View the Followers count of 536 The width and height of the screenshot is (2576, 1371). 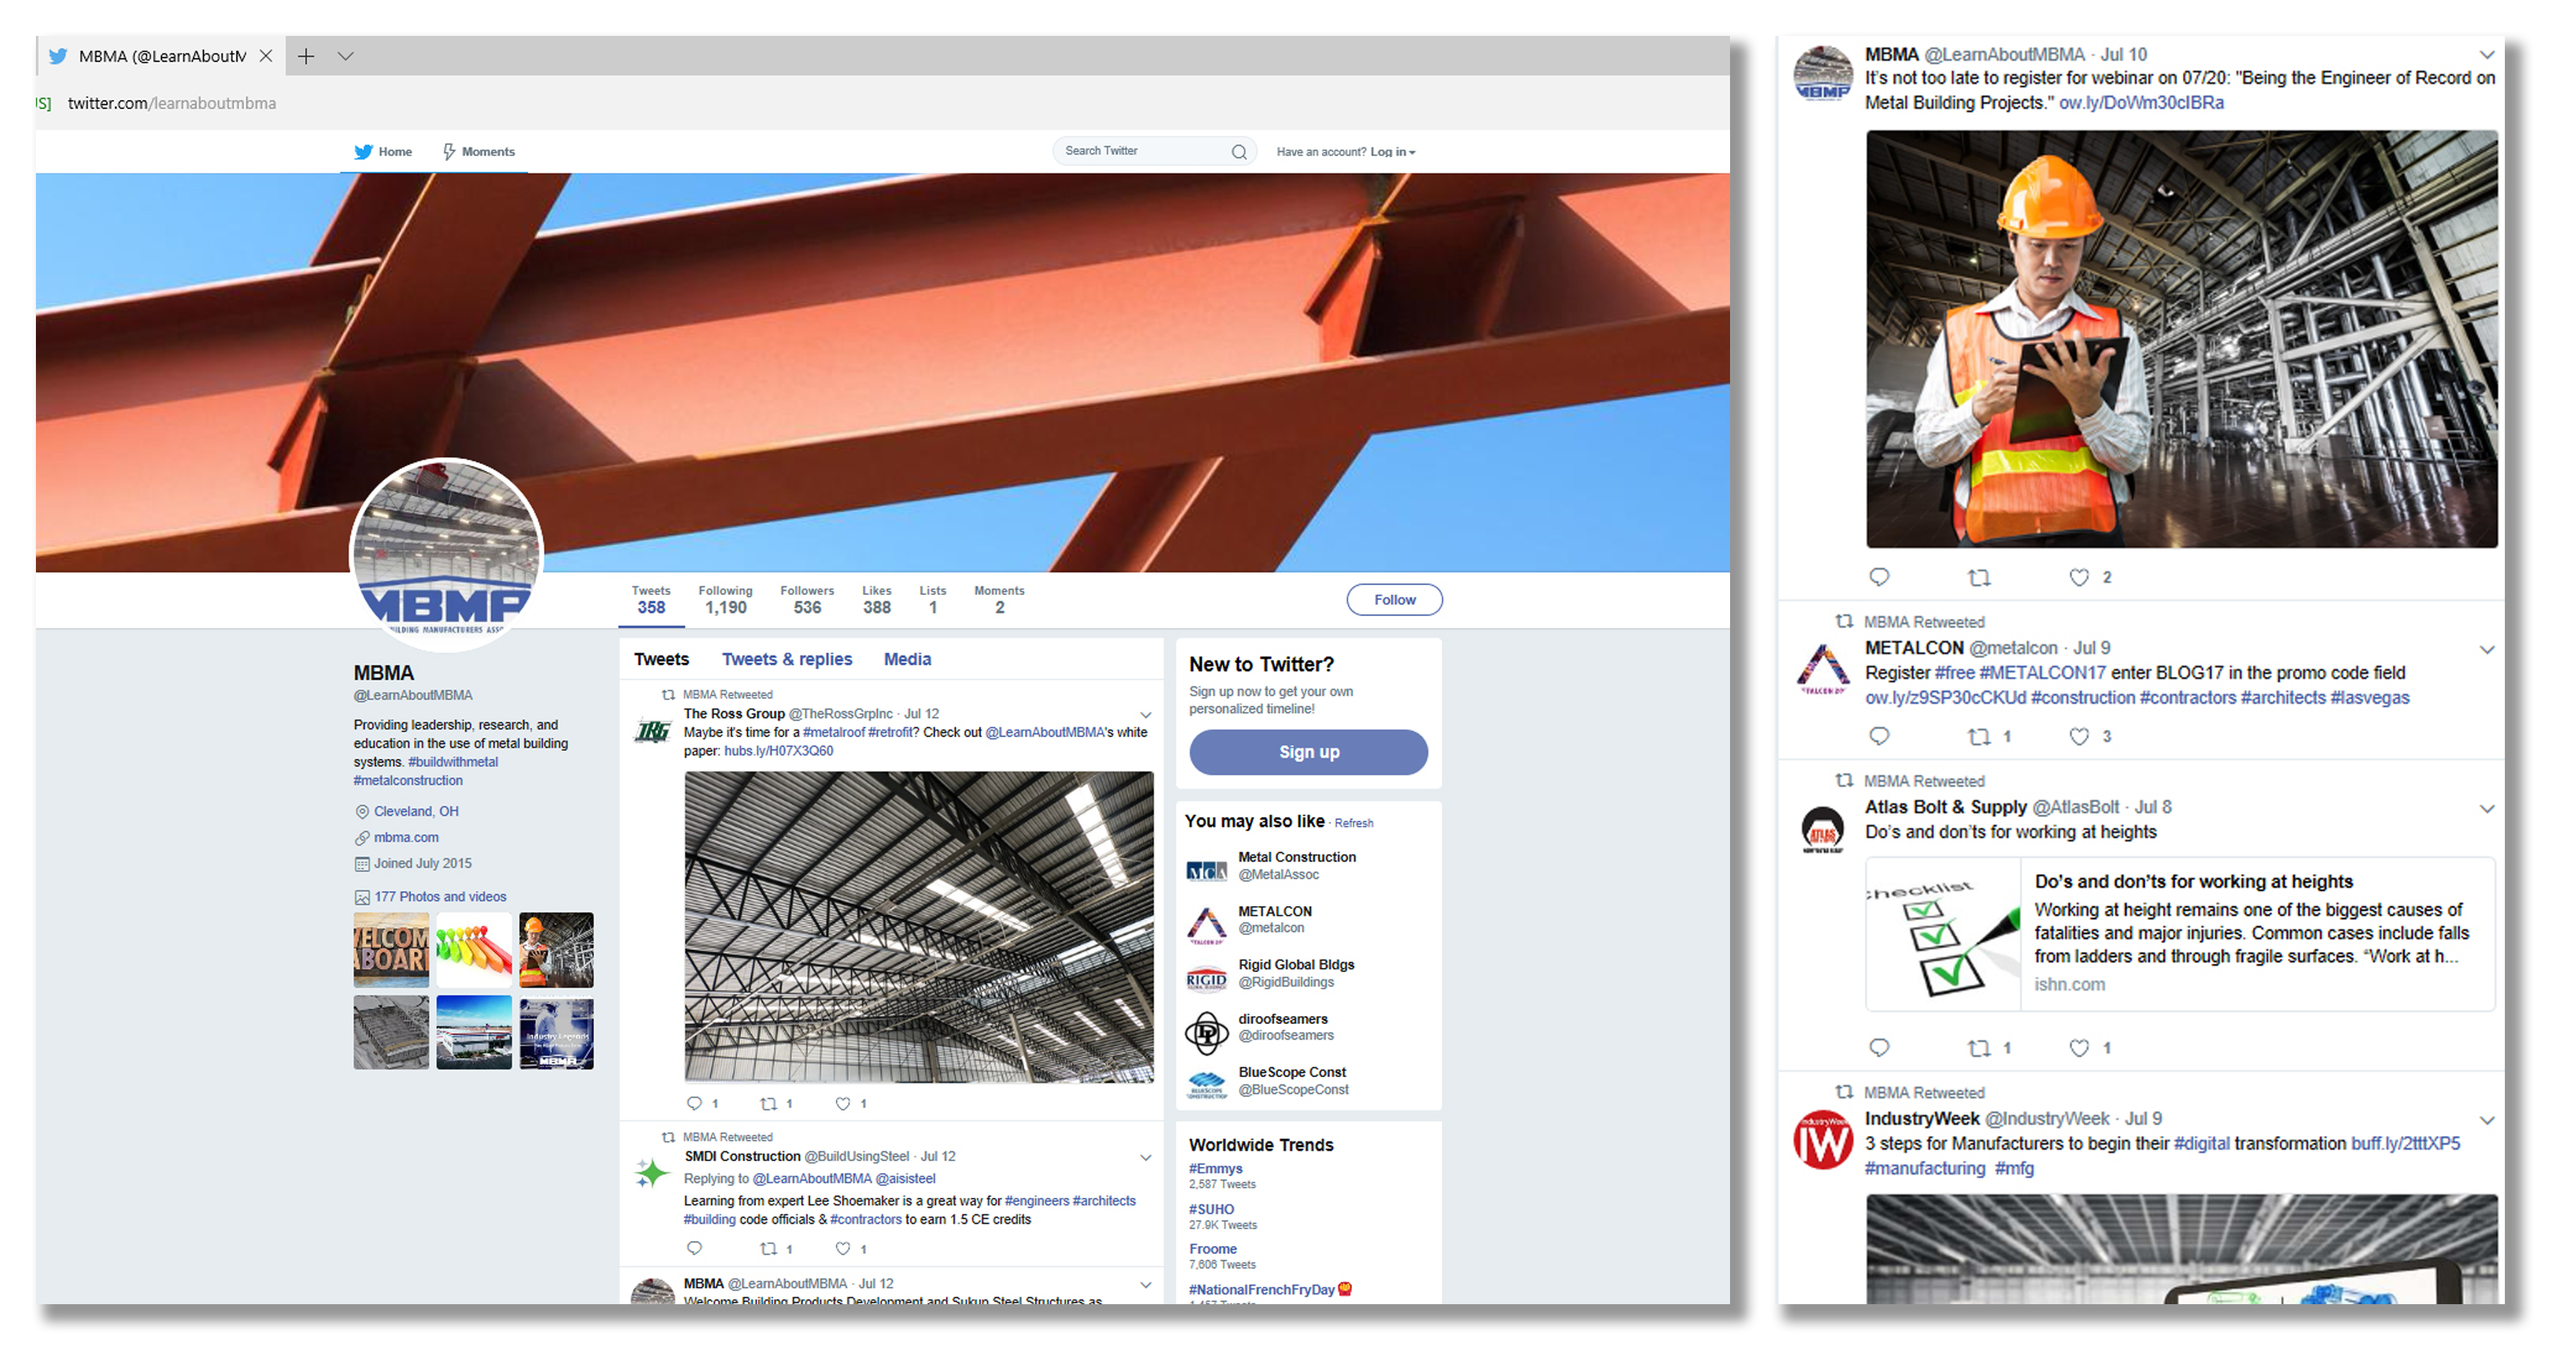click(807, 600)
